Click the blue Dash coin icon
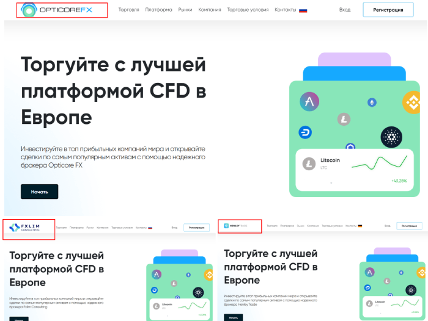 [x=305, y=132]
